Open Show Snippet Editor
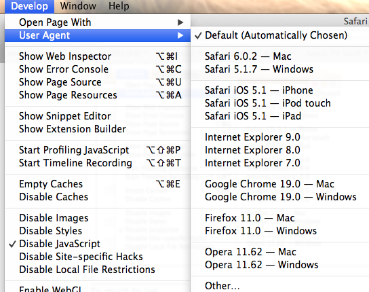Image resolution: width=369 pixels, height=292 pixels. point(98,116)
